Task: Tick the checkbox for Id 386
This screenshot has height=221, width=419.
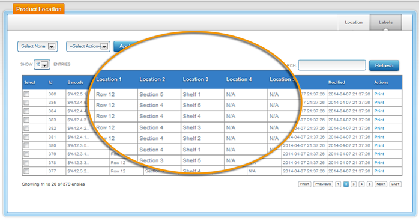Action: [26, 94]
